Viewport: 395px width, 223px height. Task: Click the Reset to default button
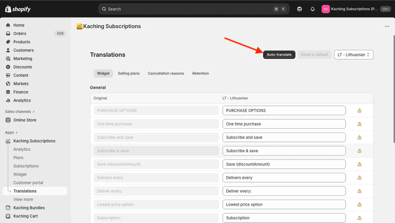(314, 55)
